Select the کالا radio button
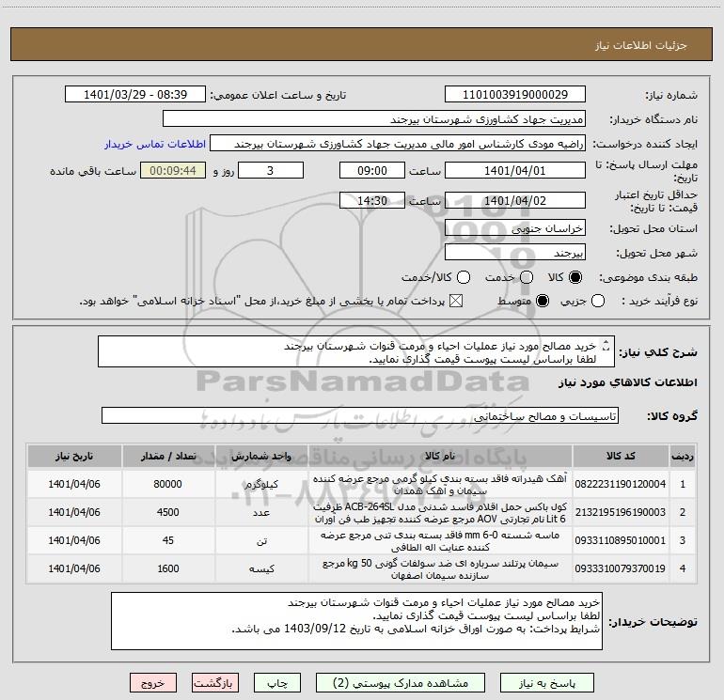The image size is (724, 700). 575,277
